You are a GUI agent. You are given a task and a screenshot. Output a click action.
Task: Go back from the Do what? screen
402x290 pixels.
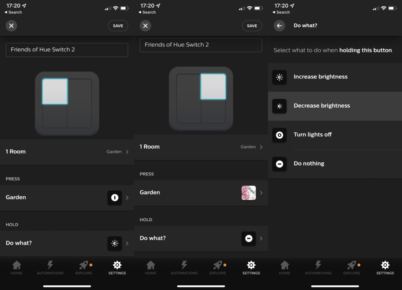click(280, 26)
